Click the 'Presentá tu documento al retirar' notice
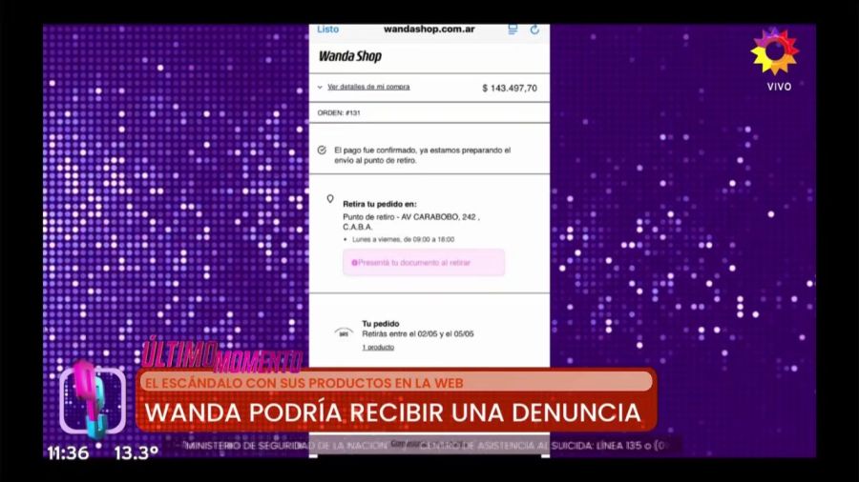859x482 pixels. coord(424,262)
